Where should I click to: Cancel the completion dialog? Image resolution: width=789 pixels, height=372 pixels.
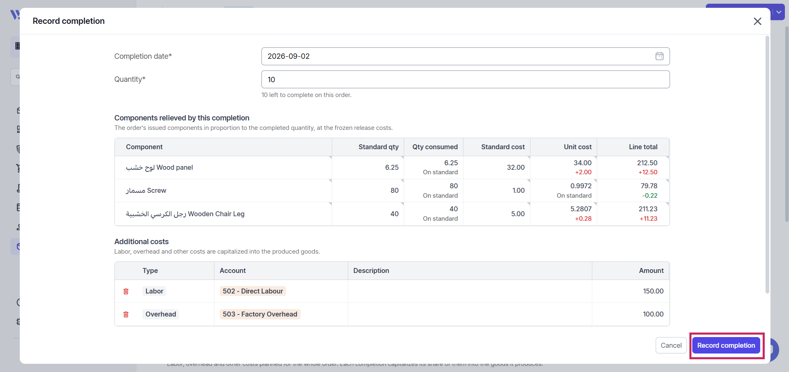click(671, 345)
